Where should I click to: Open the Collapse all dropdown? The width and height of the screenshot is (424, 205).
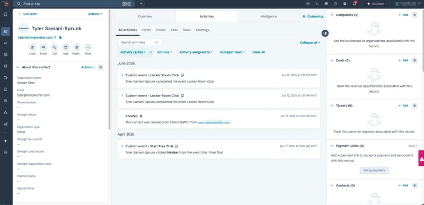[310, 43]
